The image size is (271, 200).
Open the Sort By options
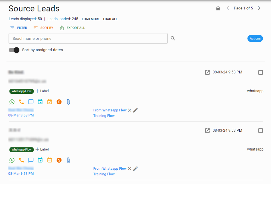(x=43, y=28)
